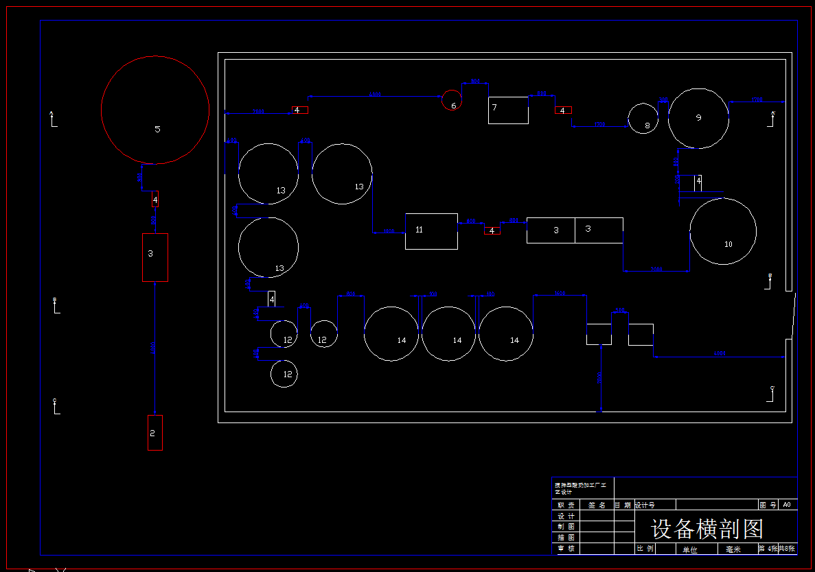Select the 职责 header cell
815x572 pixels.
(x=566, y=505)
